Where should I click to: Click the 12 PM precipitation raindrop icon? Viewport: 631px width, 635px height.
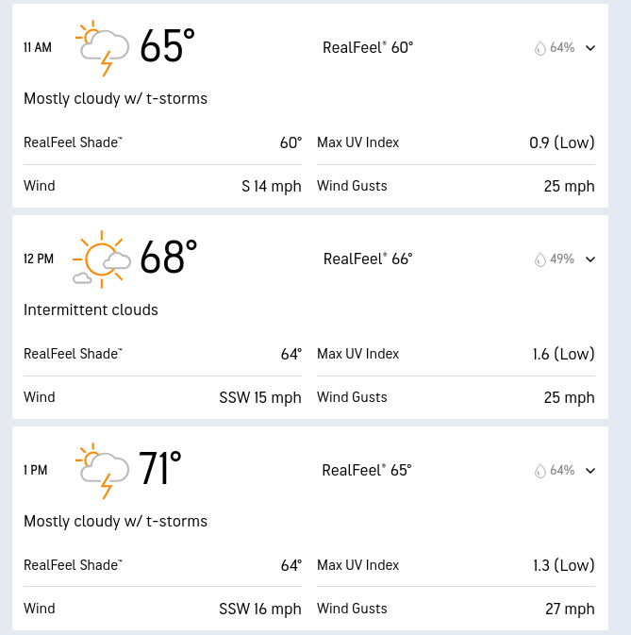[x=540, y=259]
